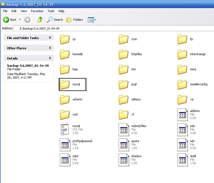214x183 pixels.
Task: Open the Favorites menu
Action: [37, 11]
